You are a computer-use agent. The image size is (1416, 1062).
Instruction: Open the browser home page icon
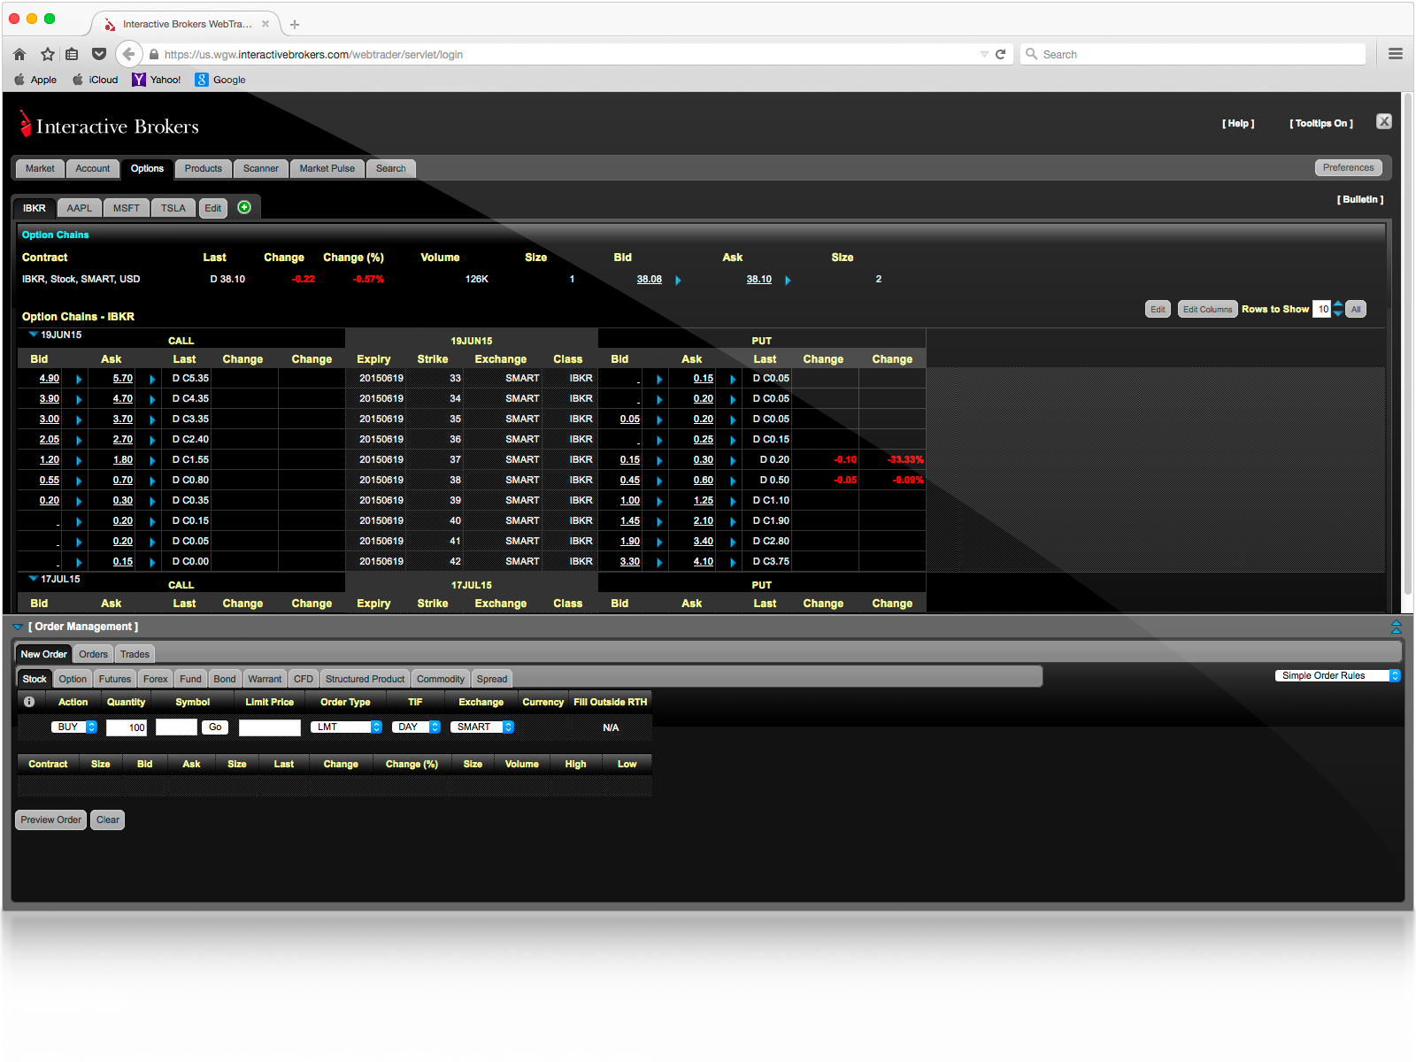click(19, 54)
